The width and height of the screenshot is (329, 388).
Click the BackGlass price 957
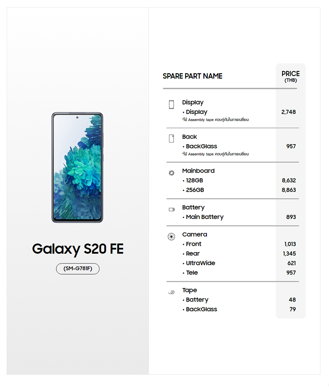click(291, 146)
